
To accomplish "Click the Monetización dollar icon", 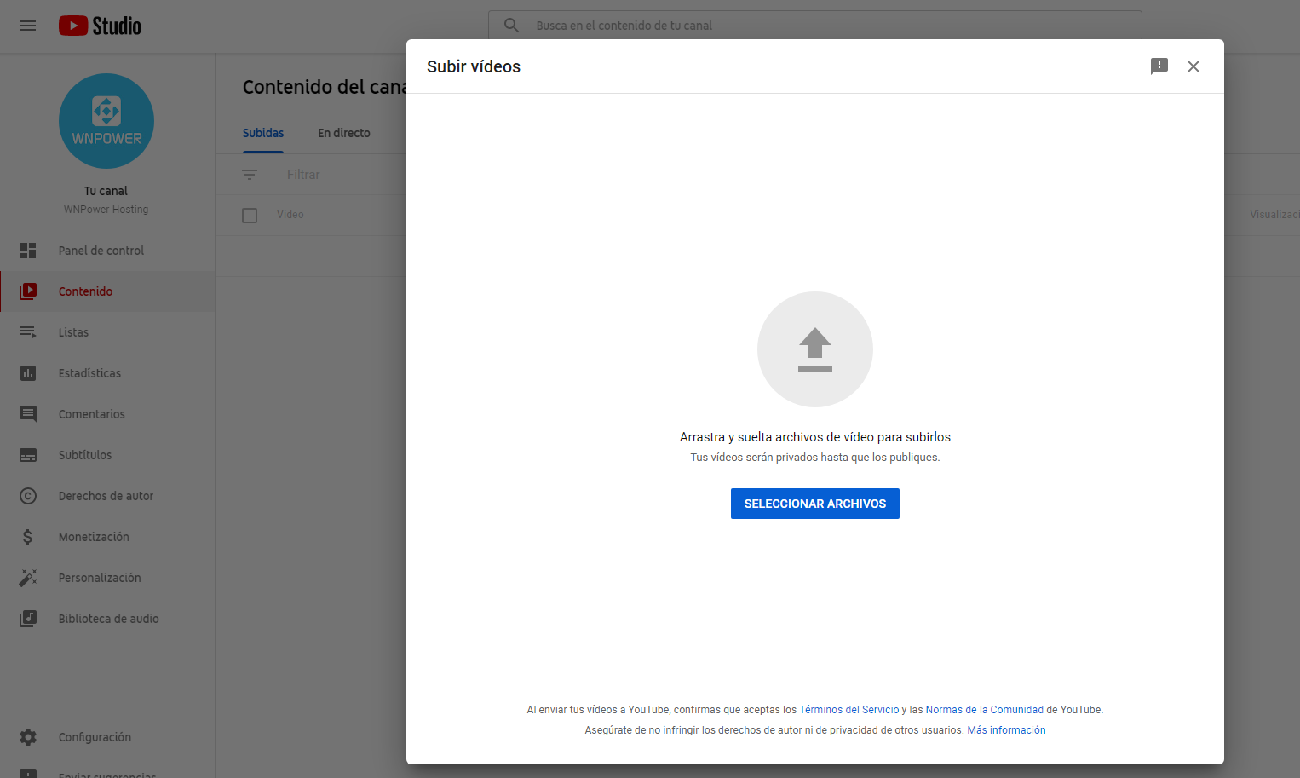I will tap(28, 537).
